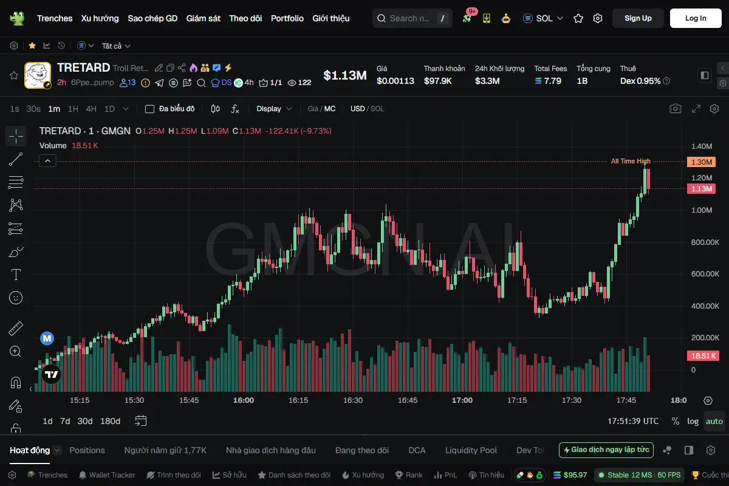Expand the chart to fullscreen
Viewport: 729px width, 486px height.
[x=696, y=109]
